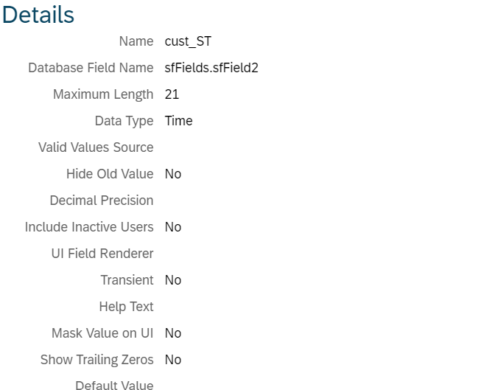Select the Maximum Length value 21
The image size is (487, 390).
point(172,94)
